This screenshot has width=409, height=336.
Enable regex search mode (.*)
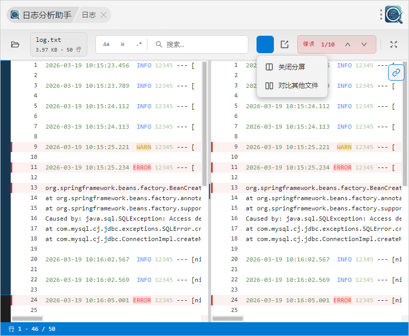[139, 44]
